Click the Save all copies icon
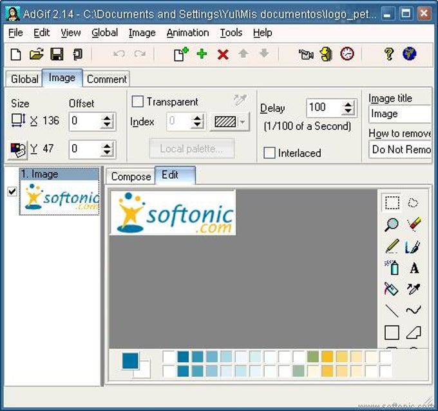 [77, 54]
